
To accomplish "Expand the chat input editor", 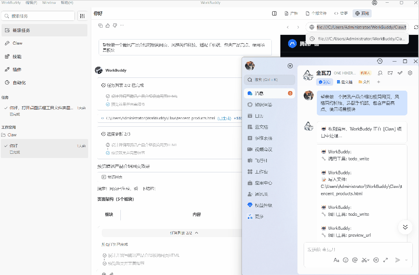I will pos(385,260).
